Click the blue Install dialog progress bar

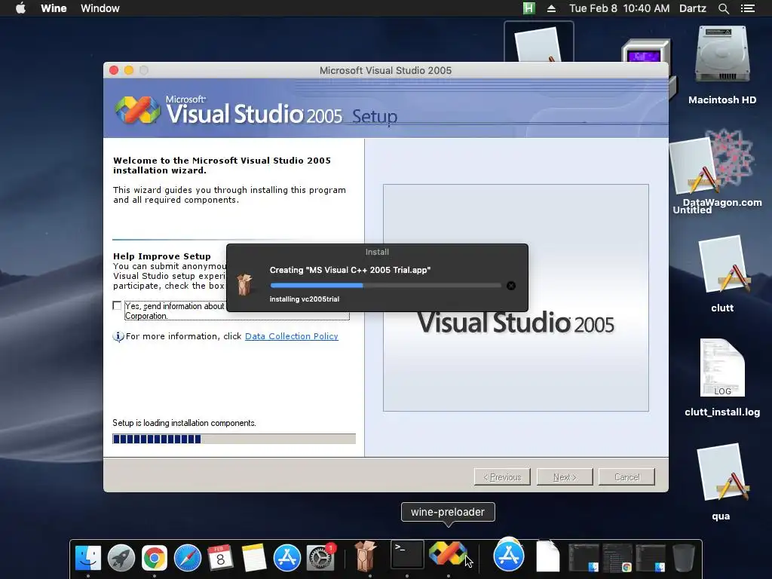coord(385,286)
